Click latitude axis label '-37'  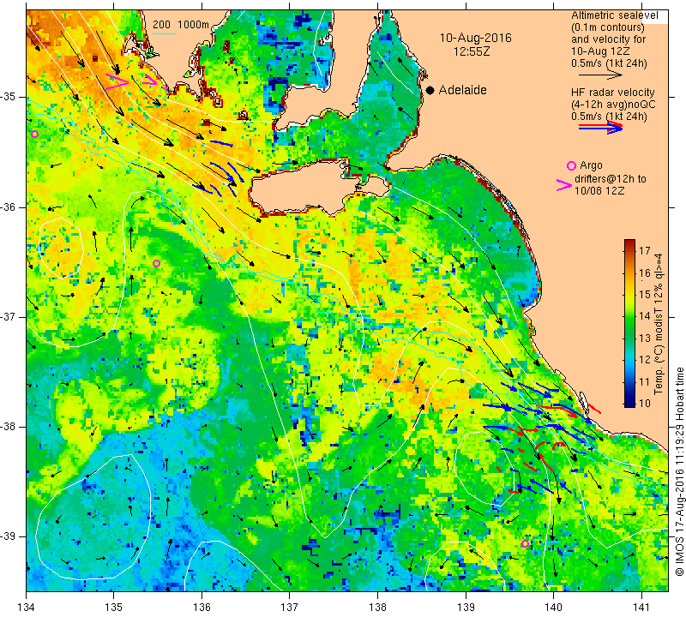pyautogui.click(x=9, y=316)
